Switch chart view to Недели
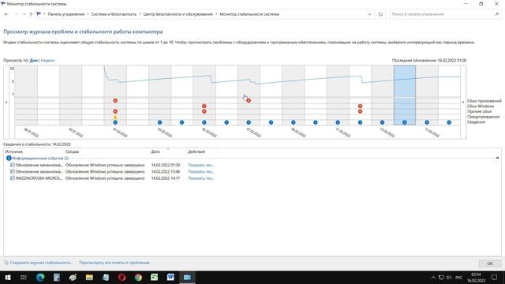Screen dimensions: 505x284 47,60
